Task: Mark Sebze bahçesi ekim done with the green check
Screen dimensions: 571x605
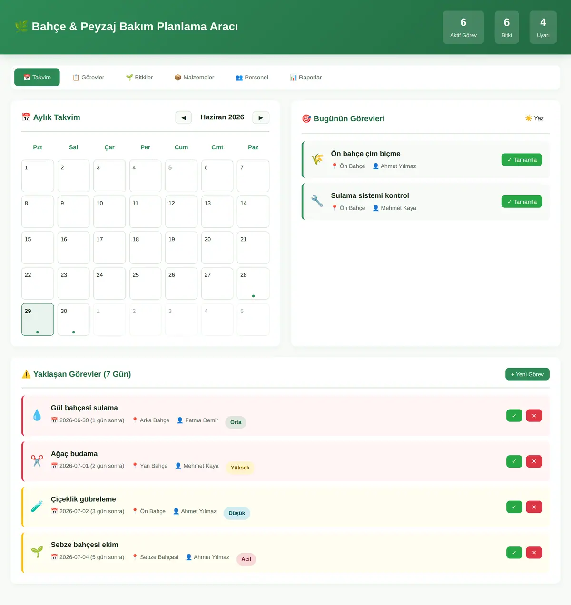Action: (x=514, y=553)
